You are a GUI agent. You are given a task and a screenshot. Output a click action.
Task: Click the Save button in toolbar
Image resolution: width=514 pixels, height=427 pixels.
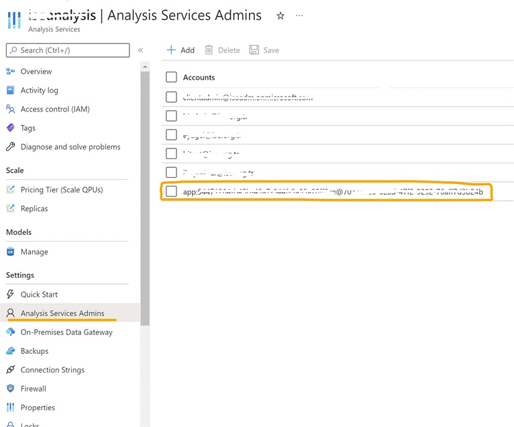264,50
